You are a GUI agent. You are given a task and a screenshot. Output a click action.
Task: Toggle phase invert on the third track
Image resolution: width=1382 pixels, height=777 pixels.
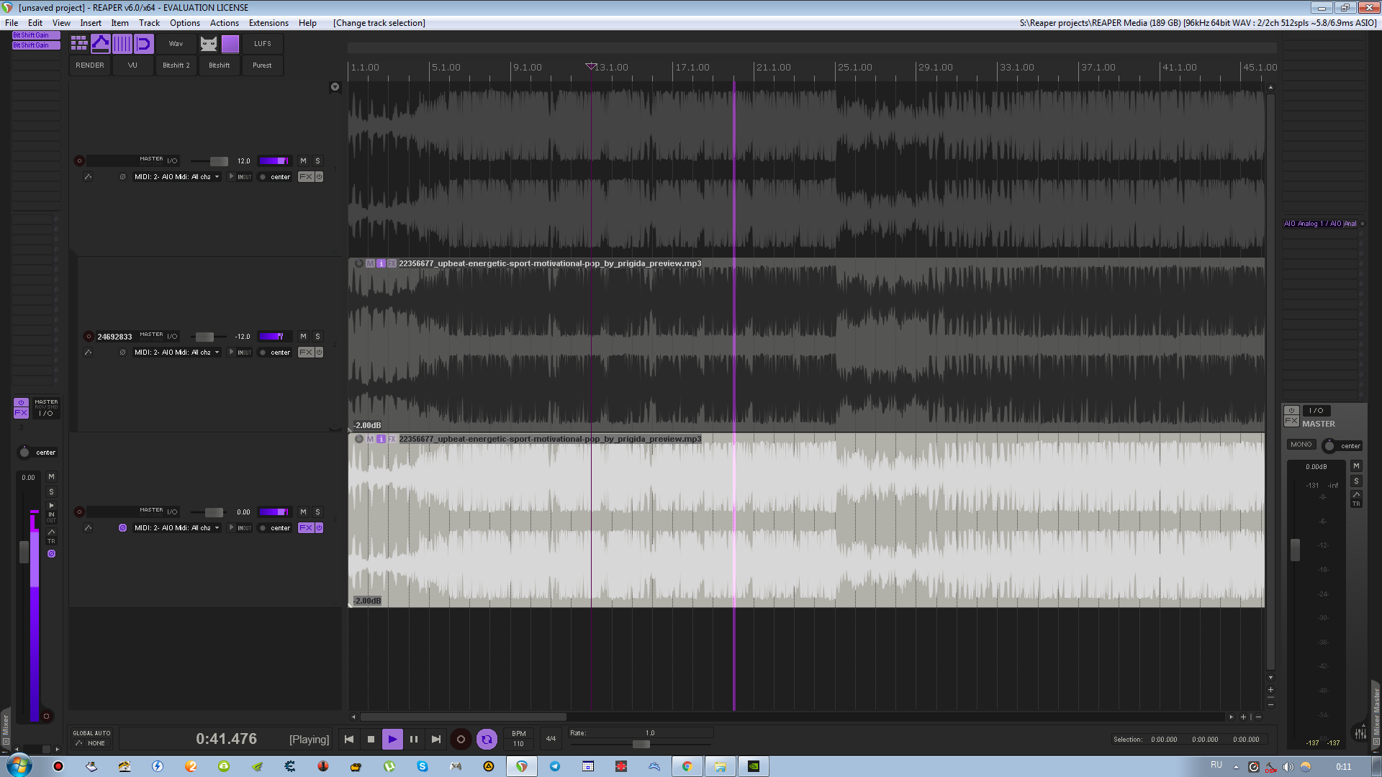tap(122, 528)
